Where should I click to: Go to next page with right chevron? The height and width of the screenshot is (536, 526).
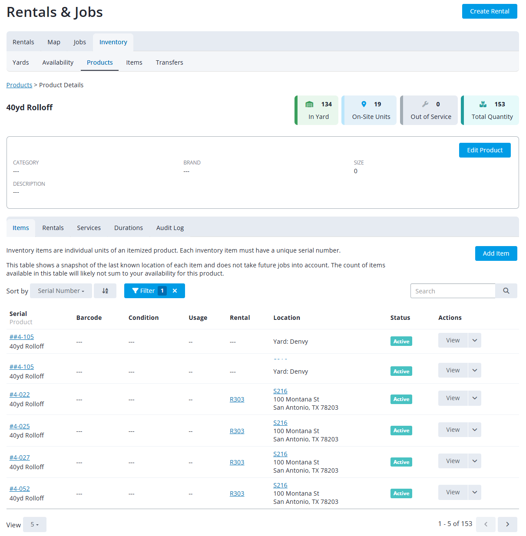(x=507, y=524)
